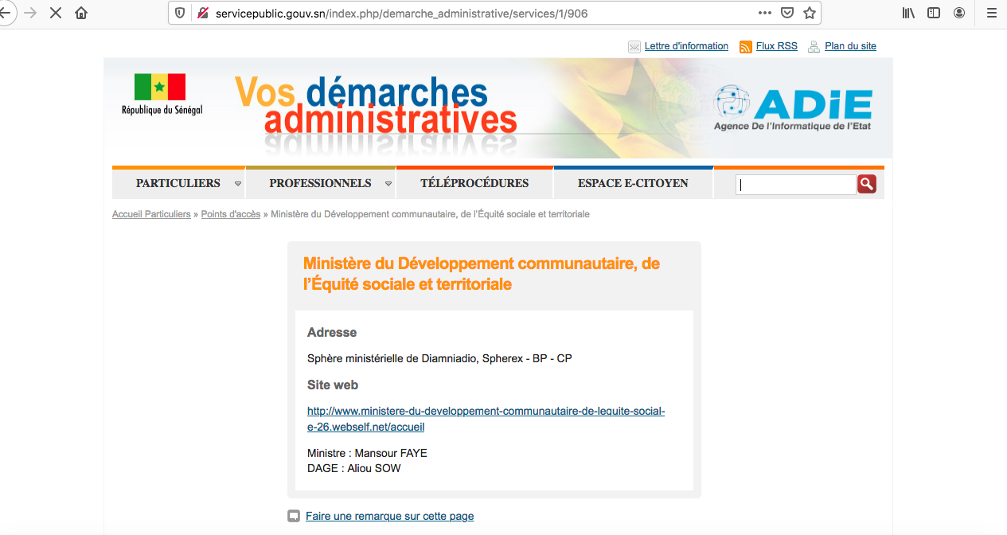Open the TÉLÉPROCÉDURES tab
Screen dimensions: 1007x535
click(x=474, y=183)
